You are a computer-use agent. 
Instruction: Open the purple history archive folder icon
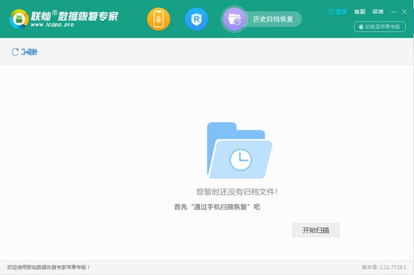(235, 19)
